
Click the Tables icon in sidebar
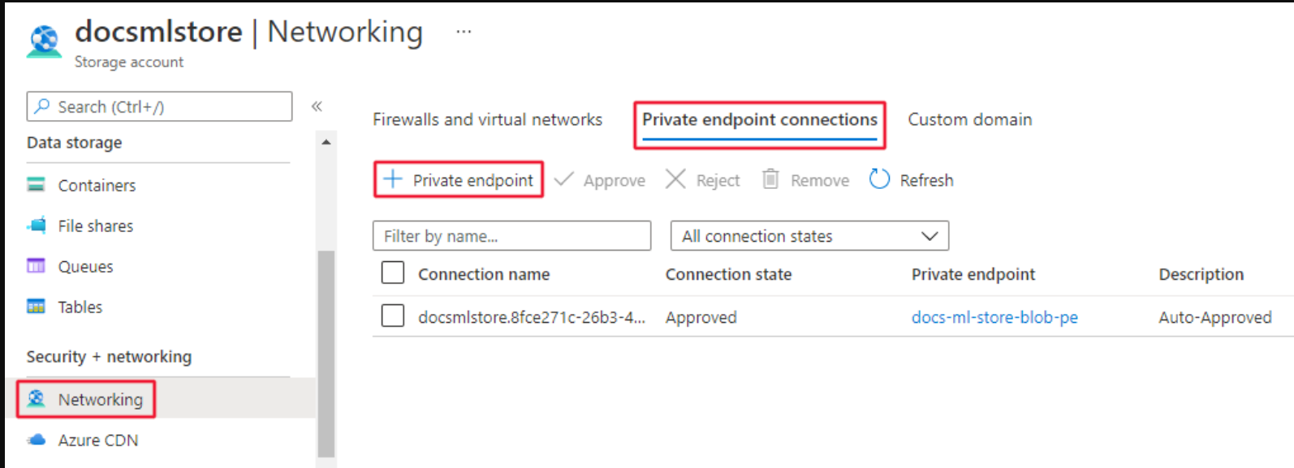(x=36, y=307)
